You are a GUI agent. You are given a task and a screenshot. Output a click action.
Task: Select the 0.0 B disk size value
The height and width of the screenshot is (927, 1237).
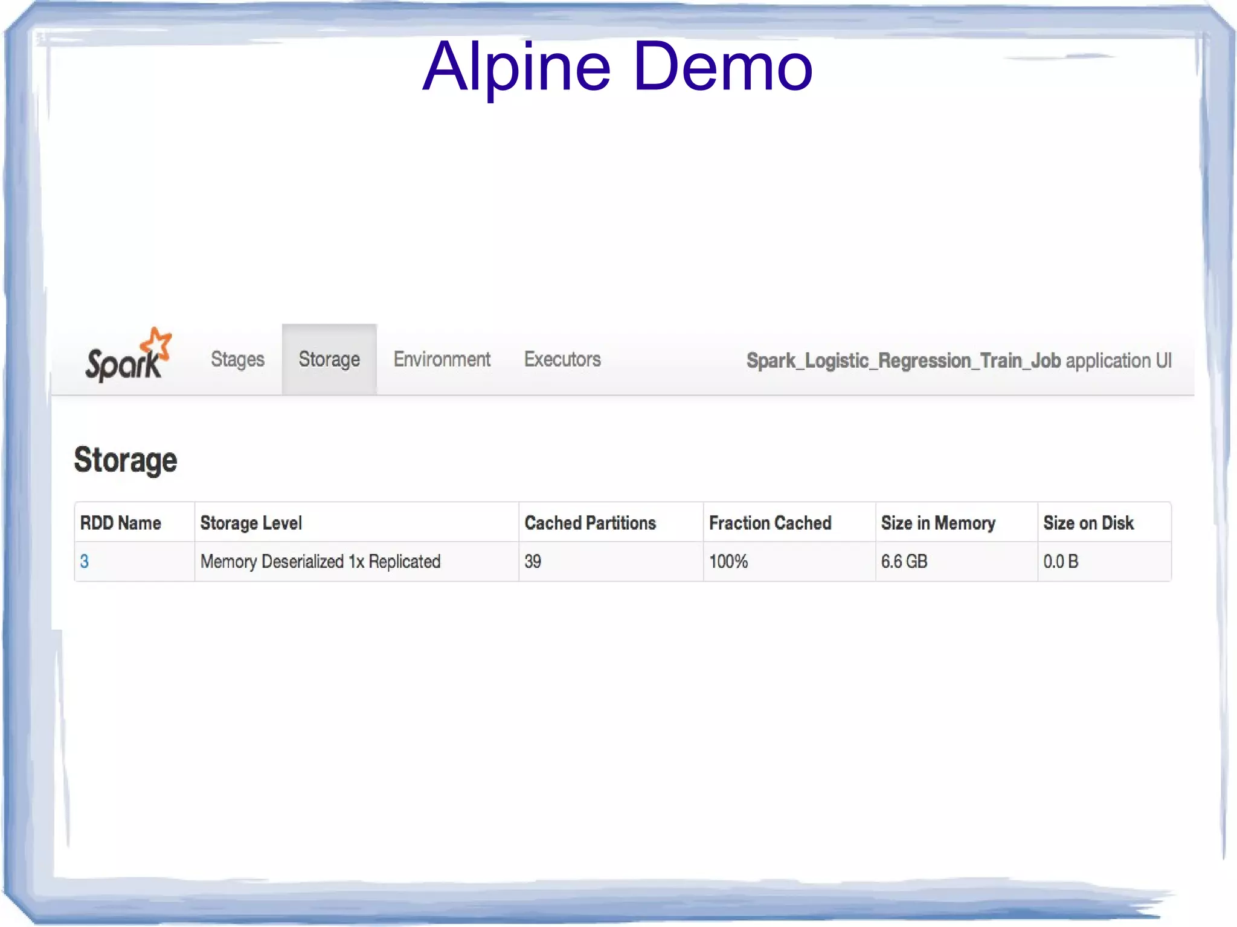click(x=1061, y=562)
